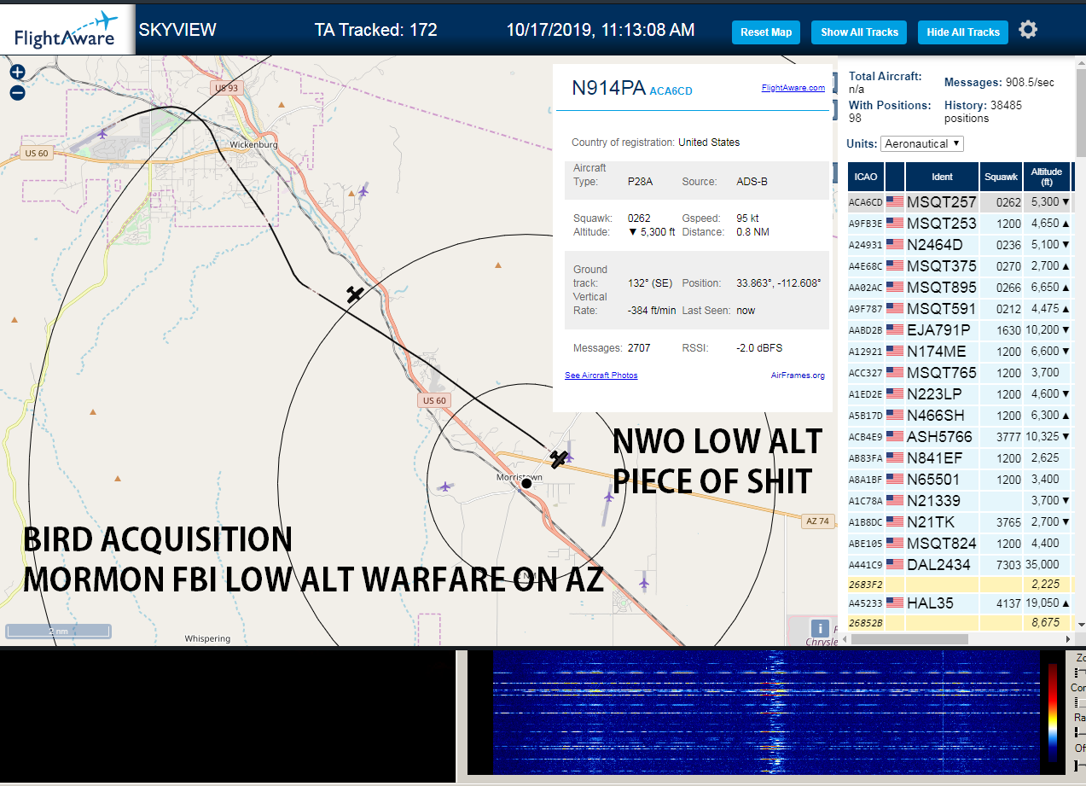Select the MSQT375 aircraft row
The width and height of the screenshot is (1086, 786).
tap(960, 266)
